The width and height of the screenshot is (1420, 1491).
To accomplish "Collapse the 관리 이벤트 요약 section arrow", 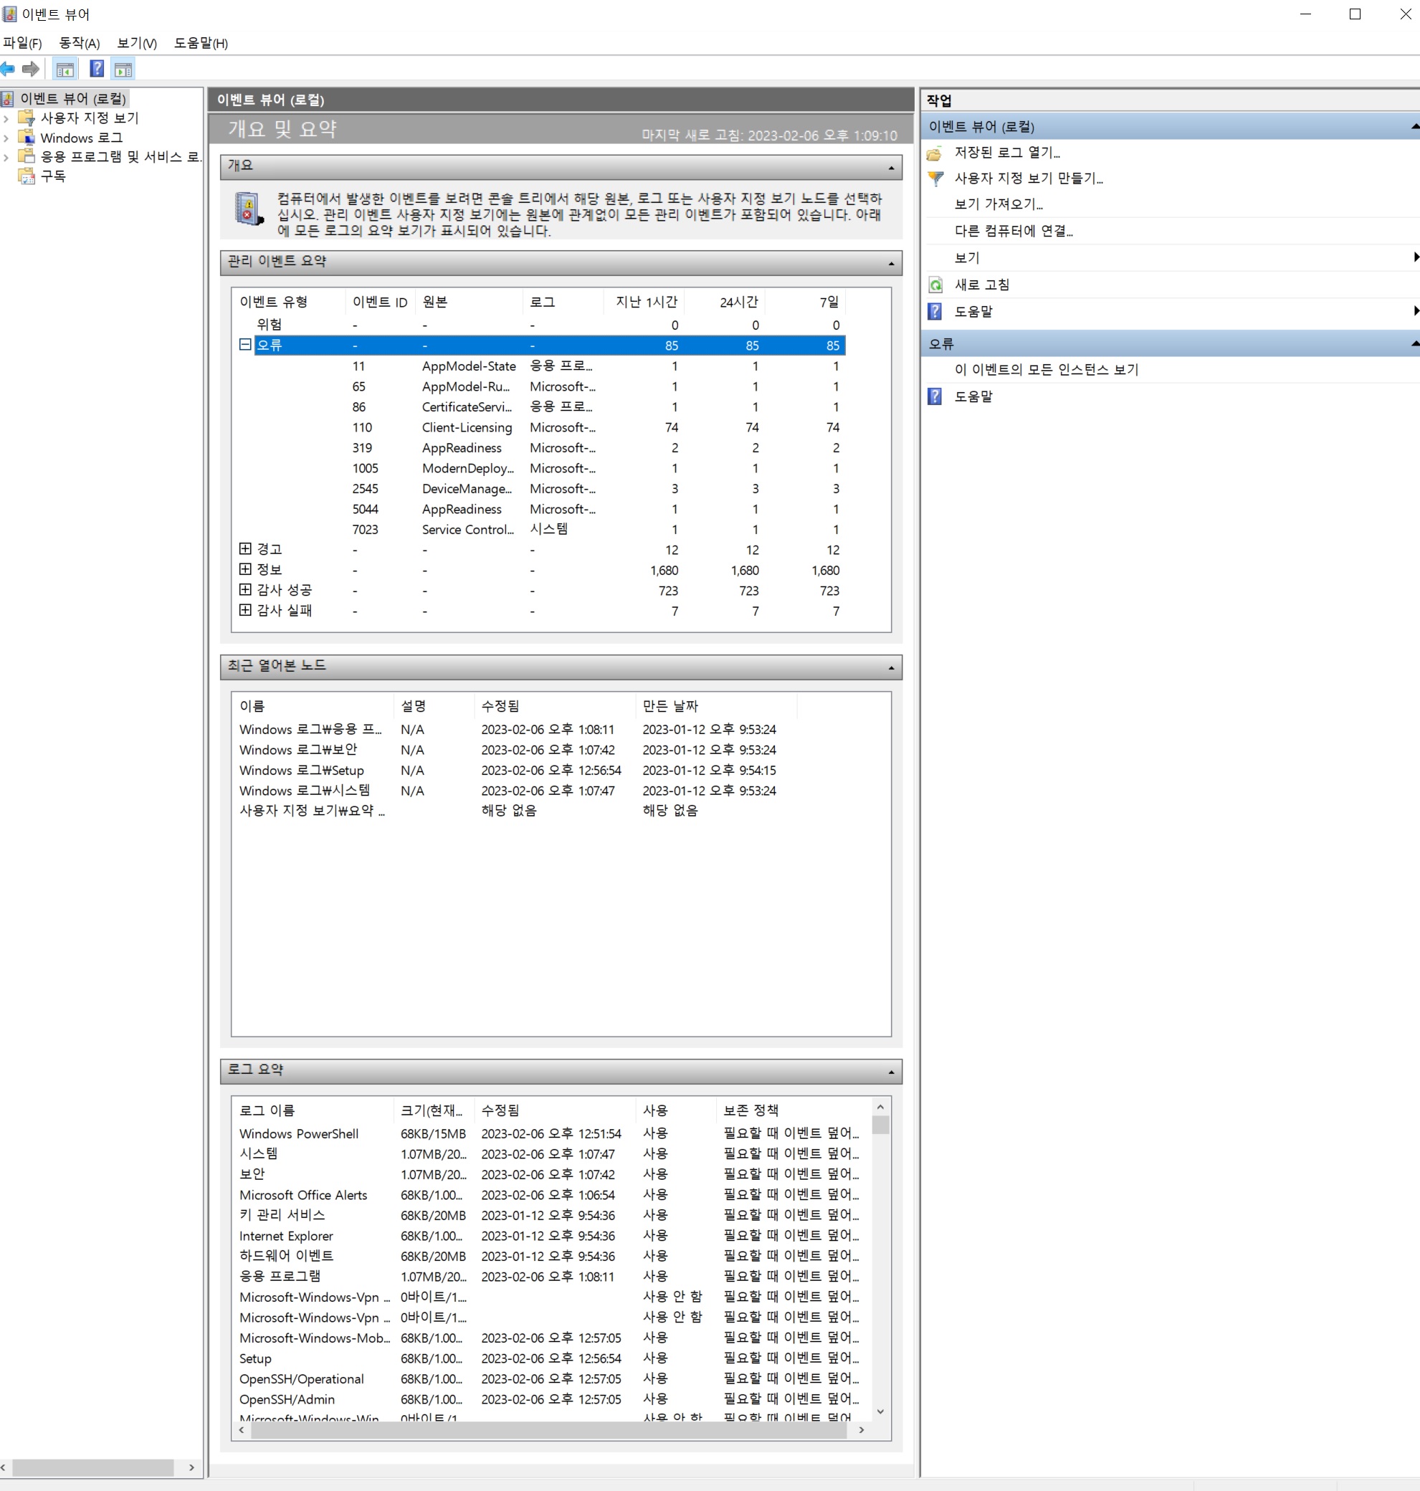I will point(891,264).
